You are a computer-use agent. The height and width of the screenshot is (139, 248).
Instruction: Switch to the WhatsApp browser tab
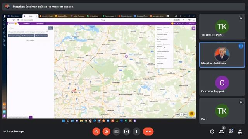tap(93, 16)
